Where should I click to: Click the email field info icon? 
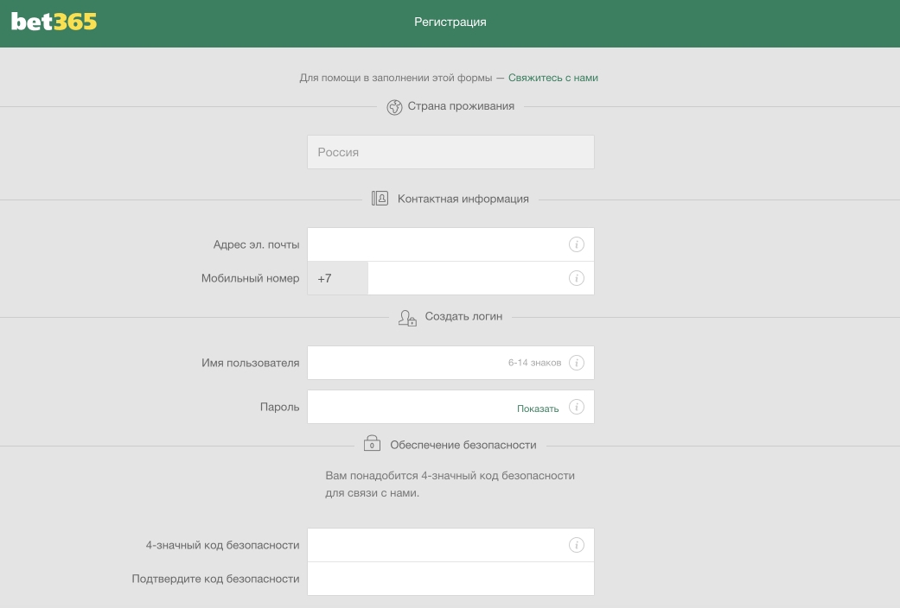(x=577, y=244)
